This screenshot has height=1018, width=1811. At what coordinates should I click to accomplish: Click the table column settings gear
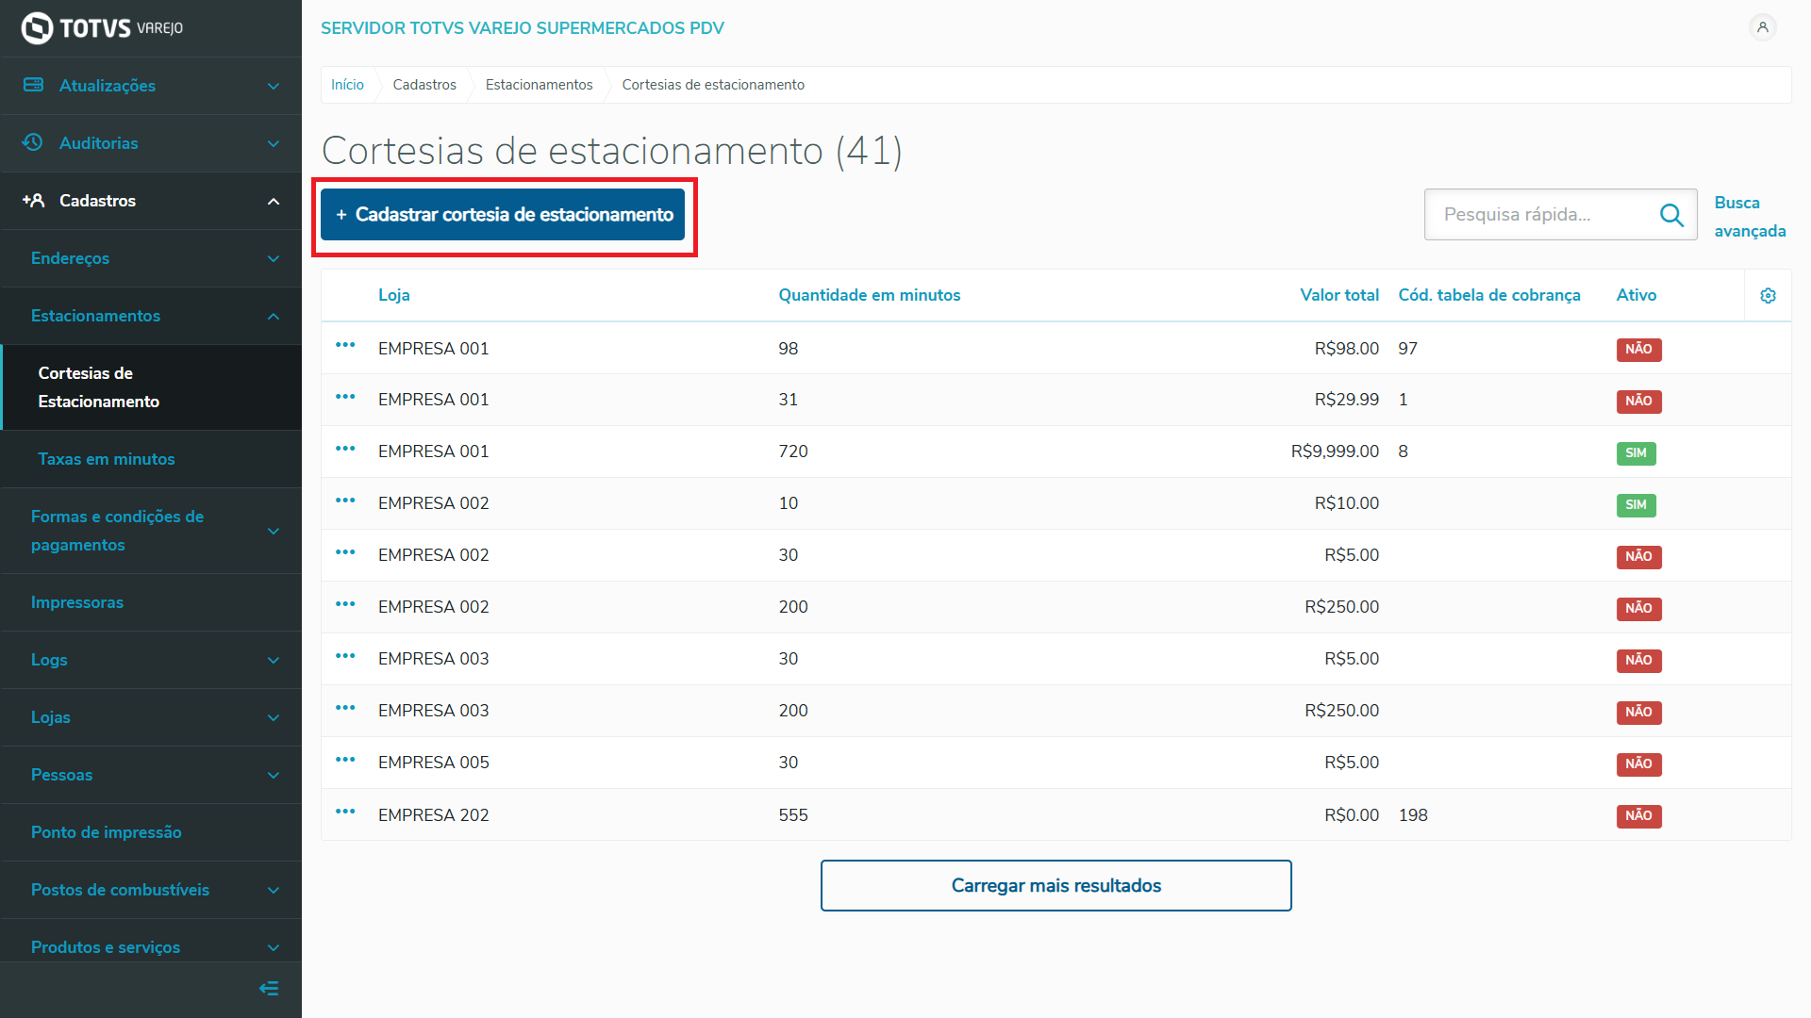1768,296
